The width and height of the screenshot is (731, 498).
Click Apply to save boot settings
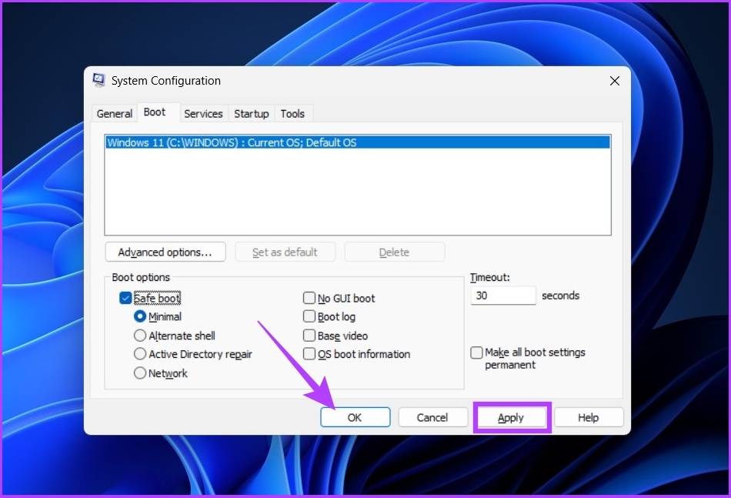coord(511,417)
